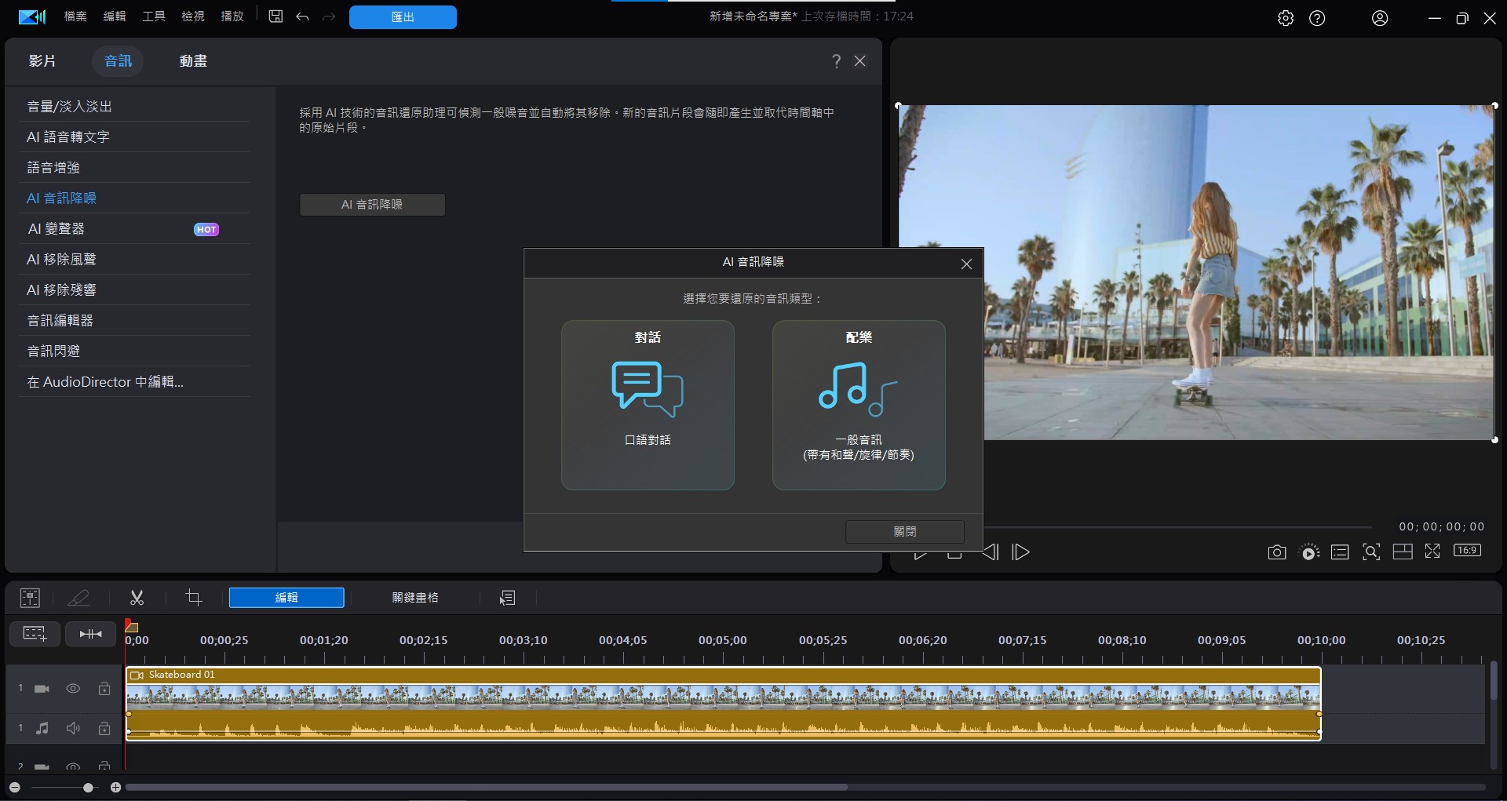This screenshot has width=1507, height=801.
Task: Switch to the 動畫 tab
Action: click(193, 61)
